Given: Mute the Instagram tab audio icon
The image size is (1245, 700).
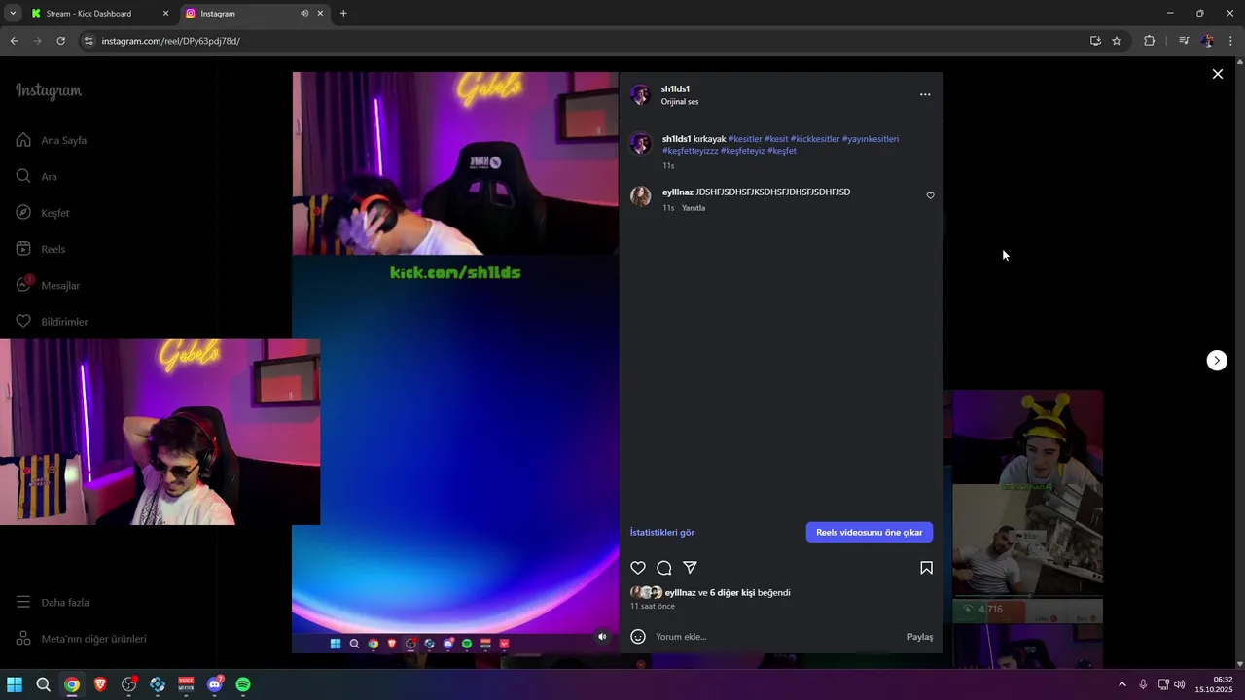Looking at the screenshot, I should click(304, 14).
